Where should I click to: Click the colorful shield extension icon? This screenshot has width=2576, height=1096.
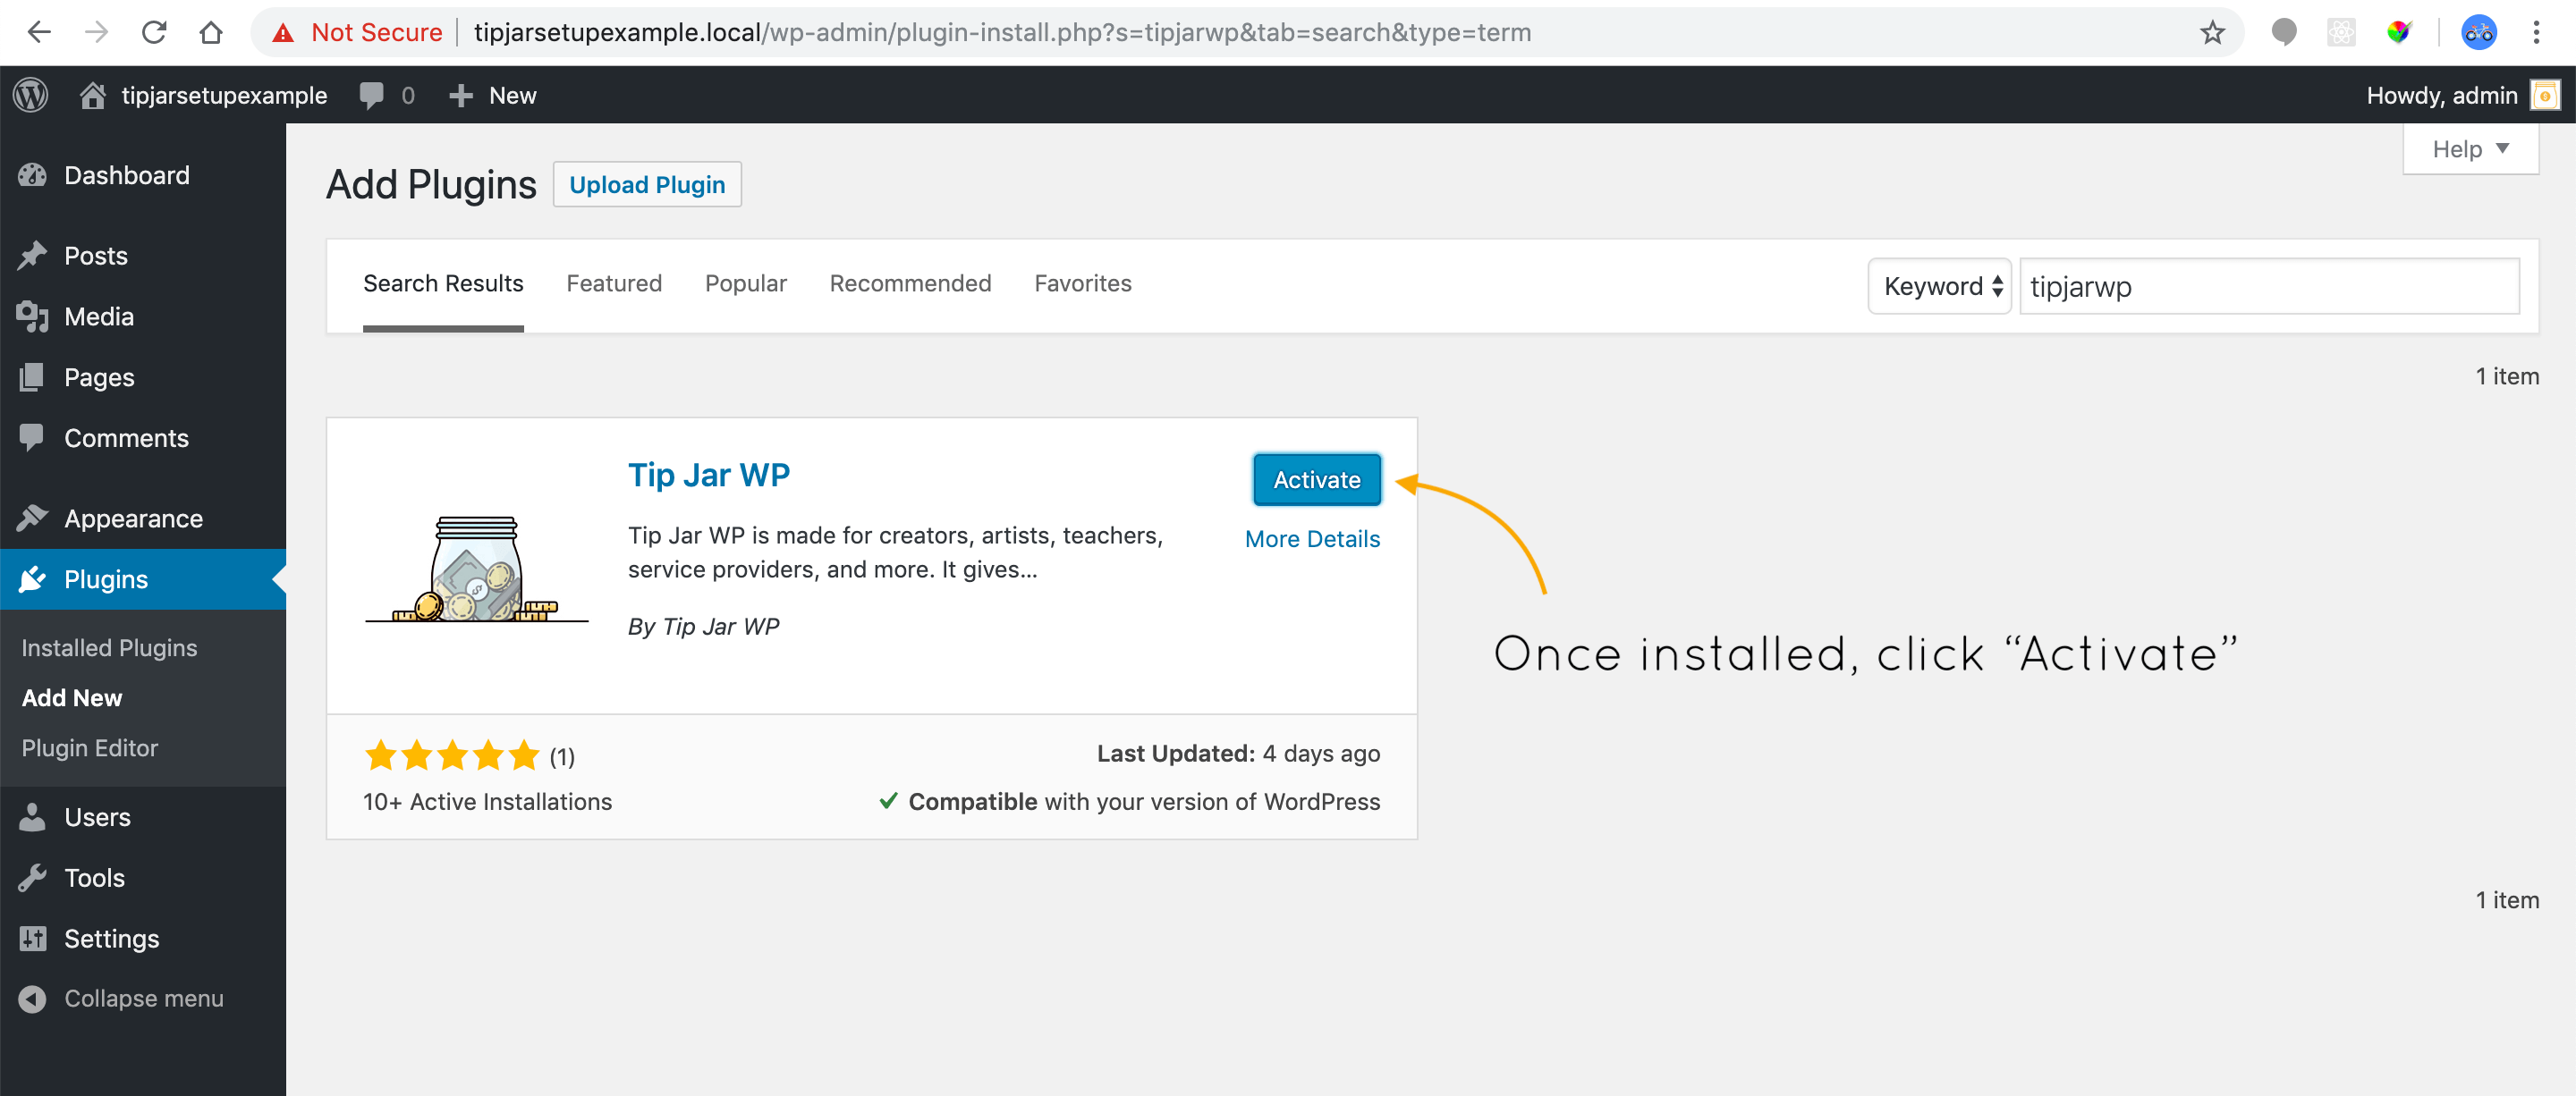[2398, 33]
